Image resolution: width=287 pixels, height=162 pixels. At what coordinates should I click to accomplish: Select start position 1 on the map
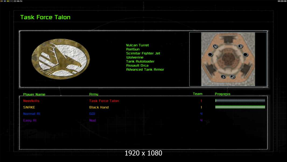tap(223, 77)
